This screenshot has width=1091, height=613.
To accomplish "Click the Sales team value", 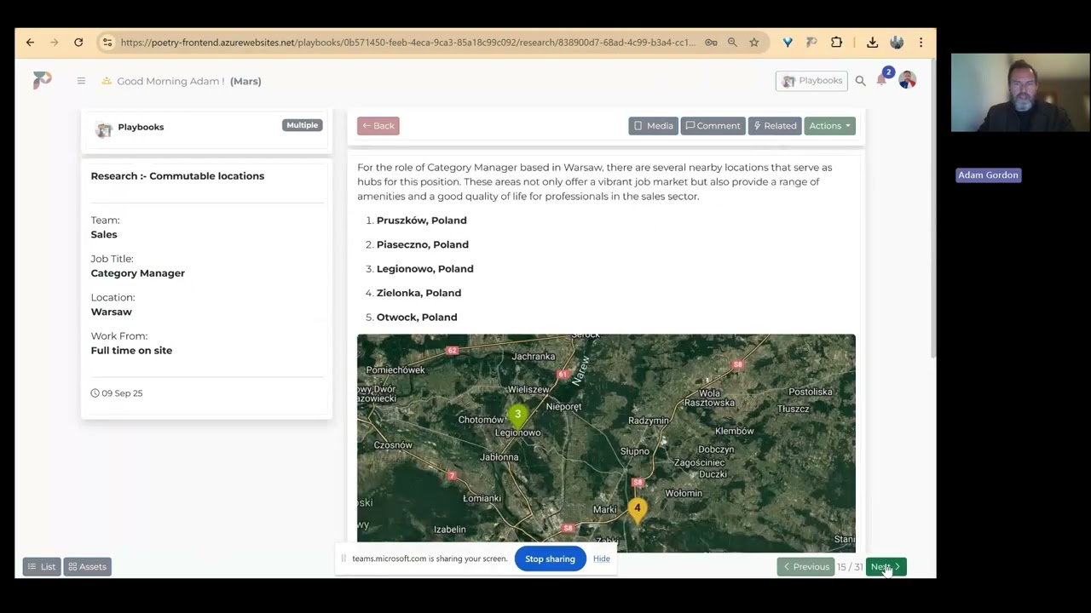I will point(104,234).
